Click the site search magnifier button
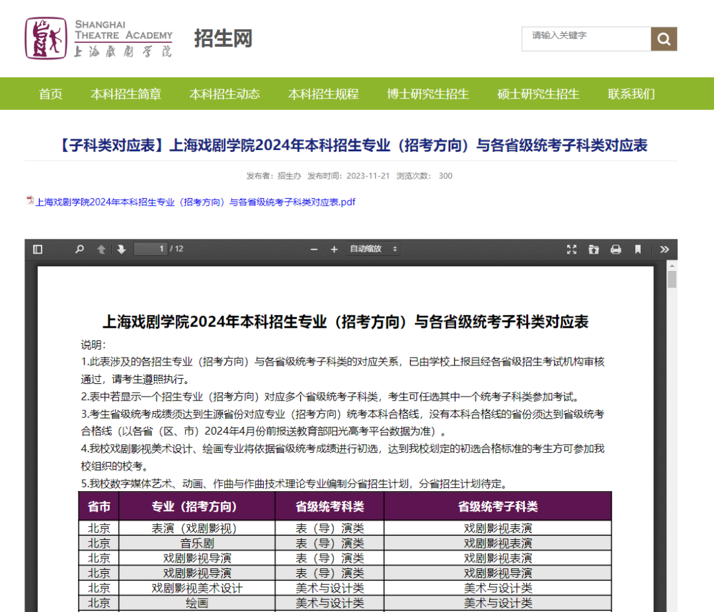 664,39
